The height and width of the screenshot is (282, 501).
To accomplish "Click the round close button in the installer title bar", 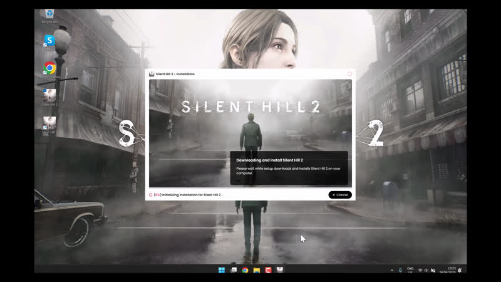I will coord(349,74).
